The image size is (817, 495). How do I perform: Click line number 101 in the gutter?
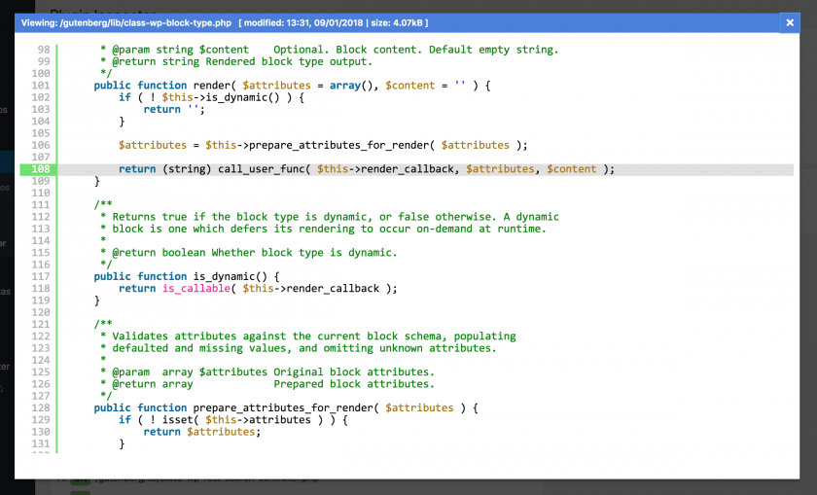click(41, 86)
